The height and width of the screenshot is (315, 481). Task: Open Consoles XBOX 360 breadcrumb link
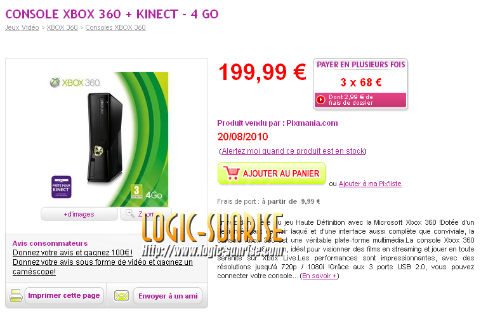tap(115, 27)
